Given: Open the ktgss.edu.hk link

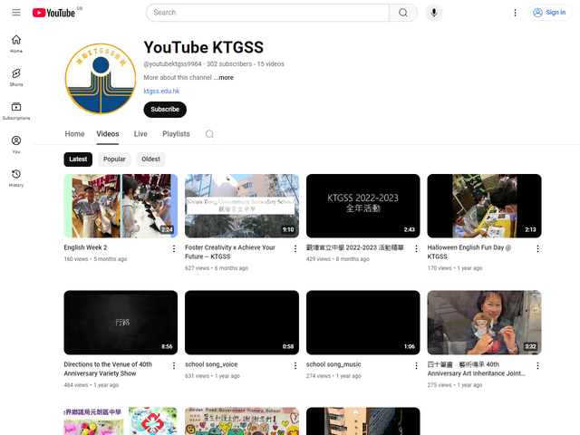Looking at the screenshot, I should [x=161, y=92].
